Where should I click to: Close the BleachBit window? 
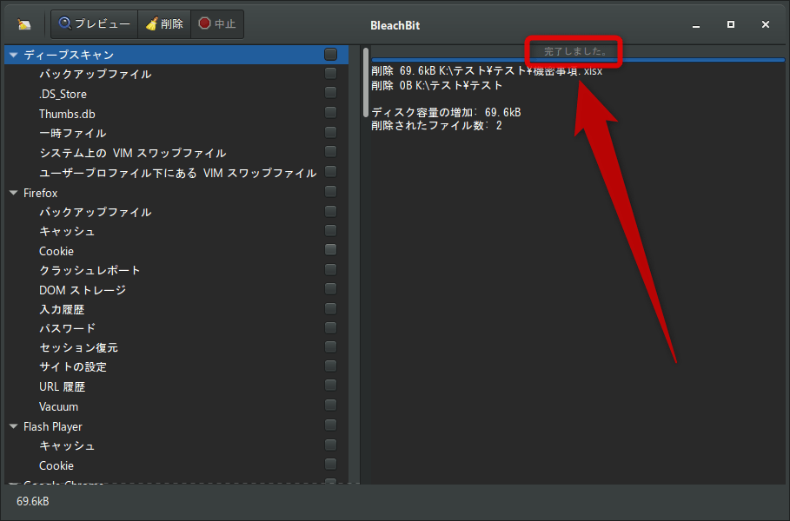pyautogui.click(x=766, y=24)
